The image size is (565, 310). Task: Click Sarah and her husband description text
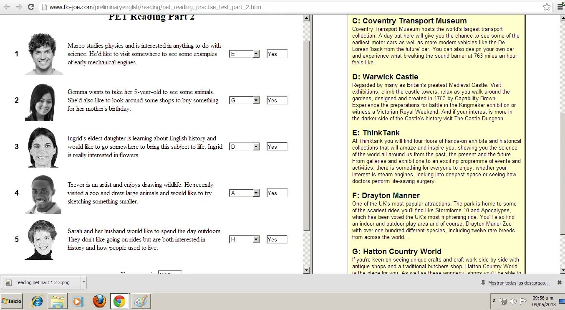[x=144, y=239]
